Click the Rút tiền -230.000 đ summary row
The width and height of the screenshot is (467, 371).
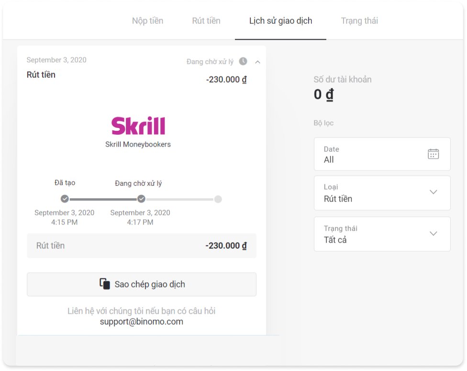142,245
